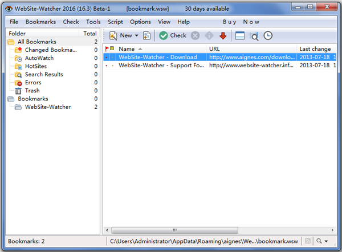Screen dimensions: 342x252
Task: Open the status bar search dropdown arrow
Action: pyautogui.click(x=326, y=241)
